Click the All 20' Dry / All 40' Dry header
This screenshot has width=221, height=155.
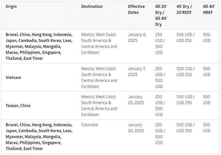[x=161, y=16]
